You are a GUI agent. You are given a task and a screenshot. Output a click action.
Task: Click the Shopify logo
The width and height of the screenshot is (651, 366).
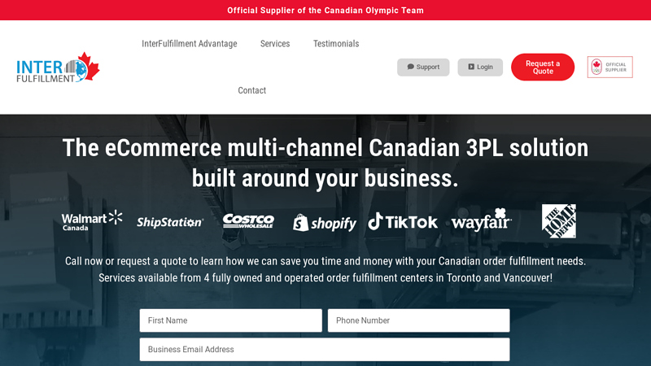[x=325, y=223]
